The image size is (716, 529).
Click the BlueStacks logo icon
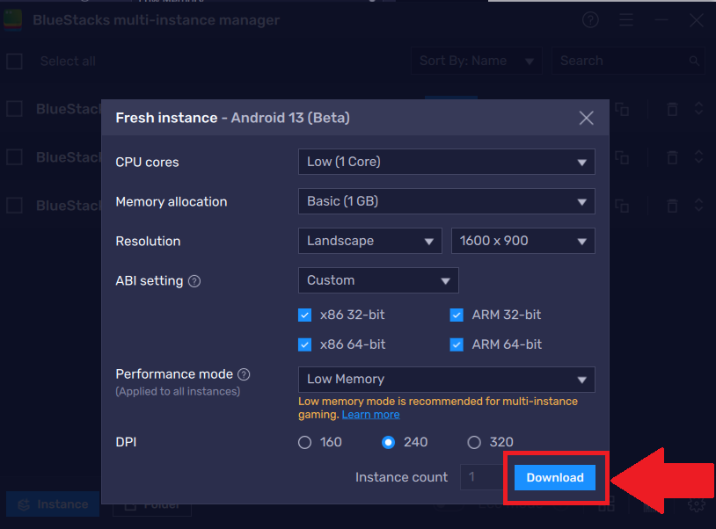pos(12,19)
